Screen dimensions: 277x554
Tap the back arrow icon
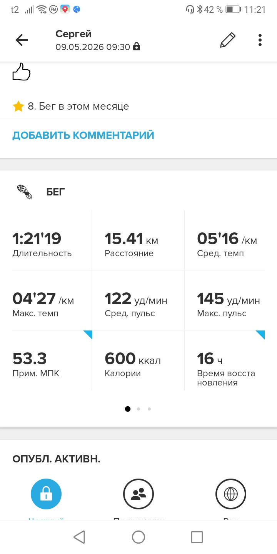22,40
